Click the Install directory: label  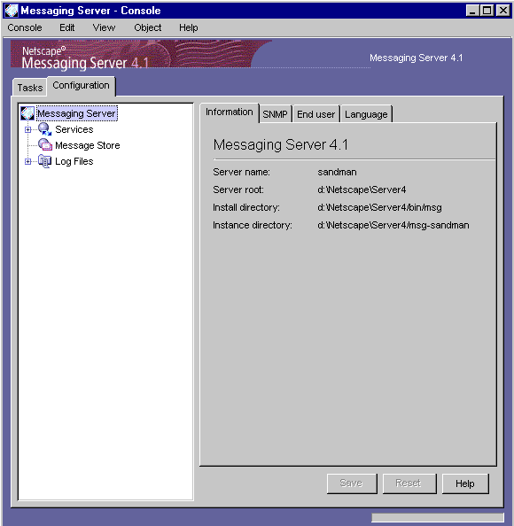tap(246, 207)
